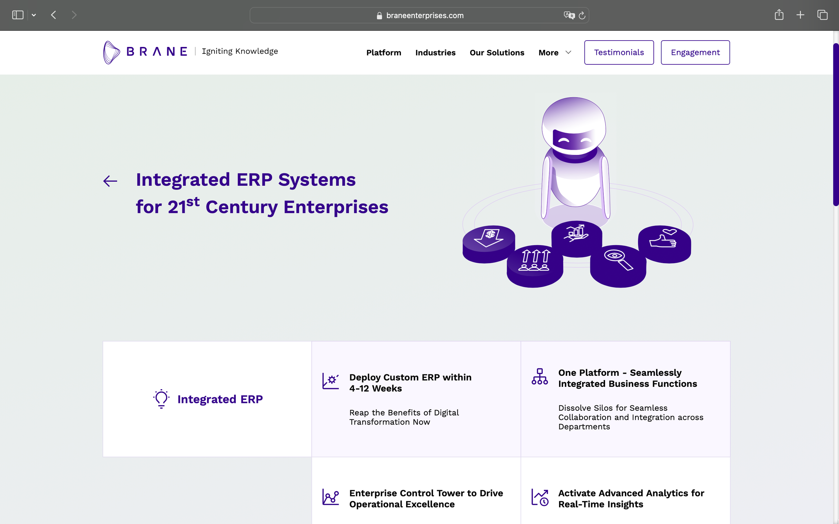839x524 pixels.
Task: Click the braneenterprises.com address field
Action: [425, 15]
